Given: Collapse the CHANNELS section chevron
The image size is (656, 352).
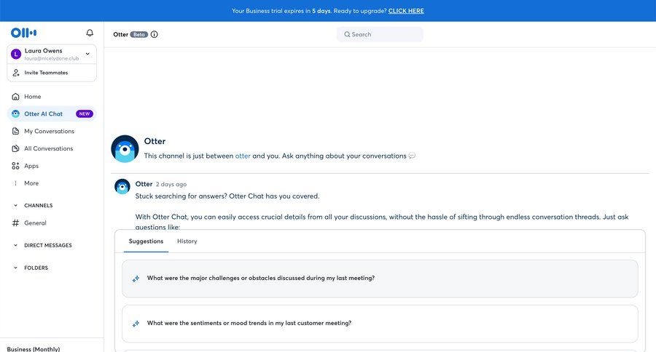Looking at the screenshot, I should [x=15, y=205].
